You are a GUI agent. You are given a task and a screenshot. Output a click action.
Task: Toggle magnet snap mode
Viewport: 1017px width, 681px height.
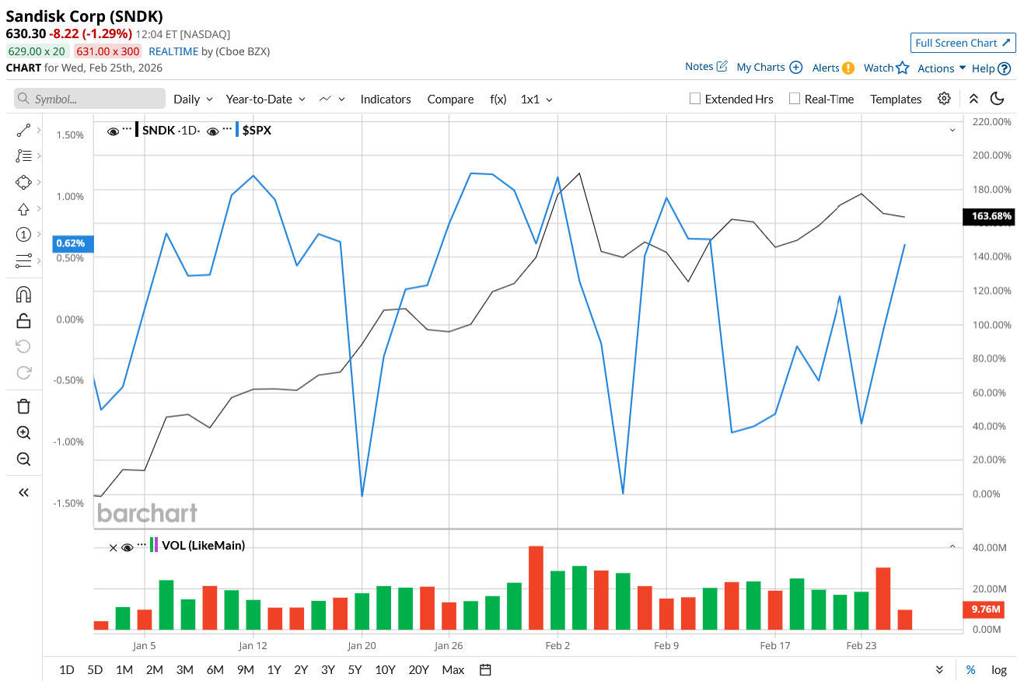[23, 295]
